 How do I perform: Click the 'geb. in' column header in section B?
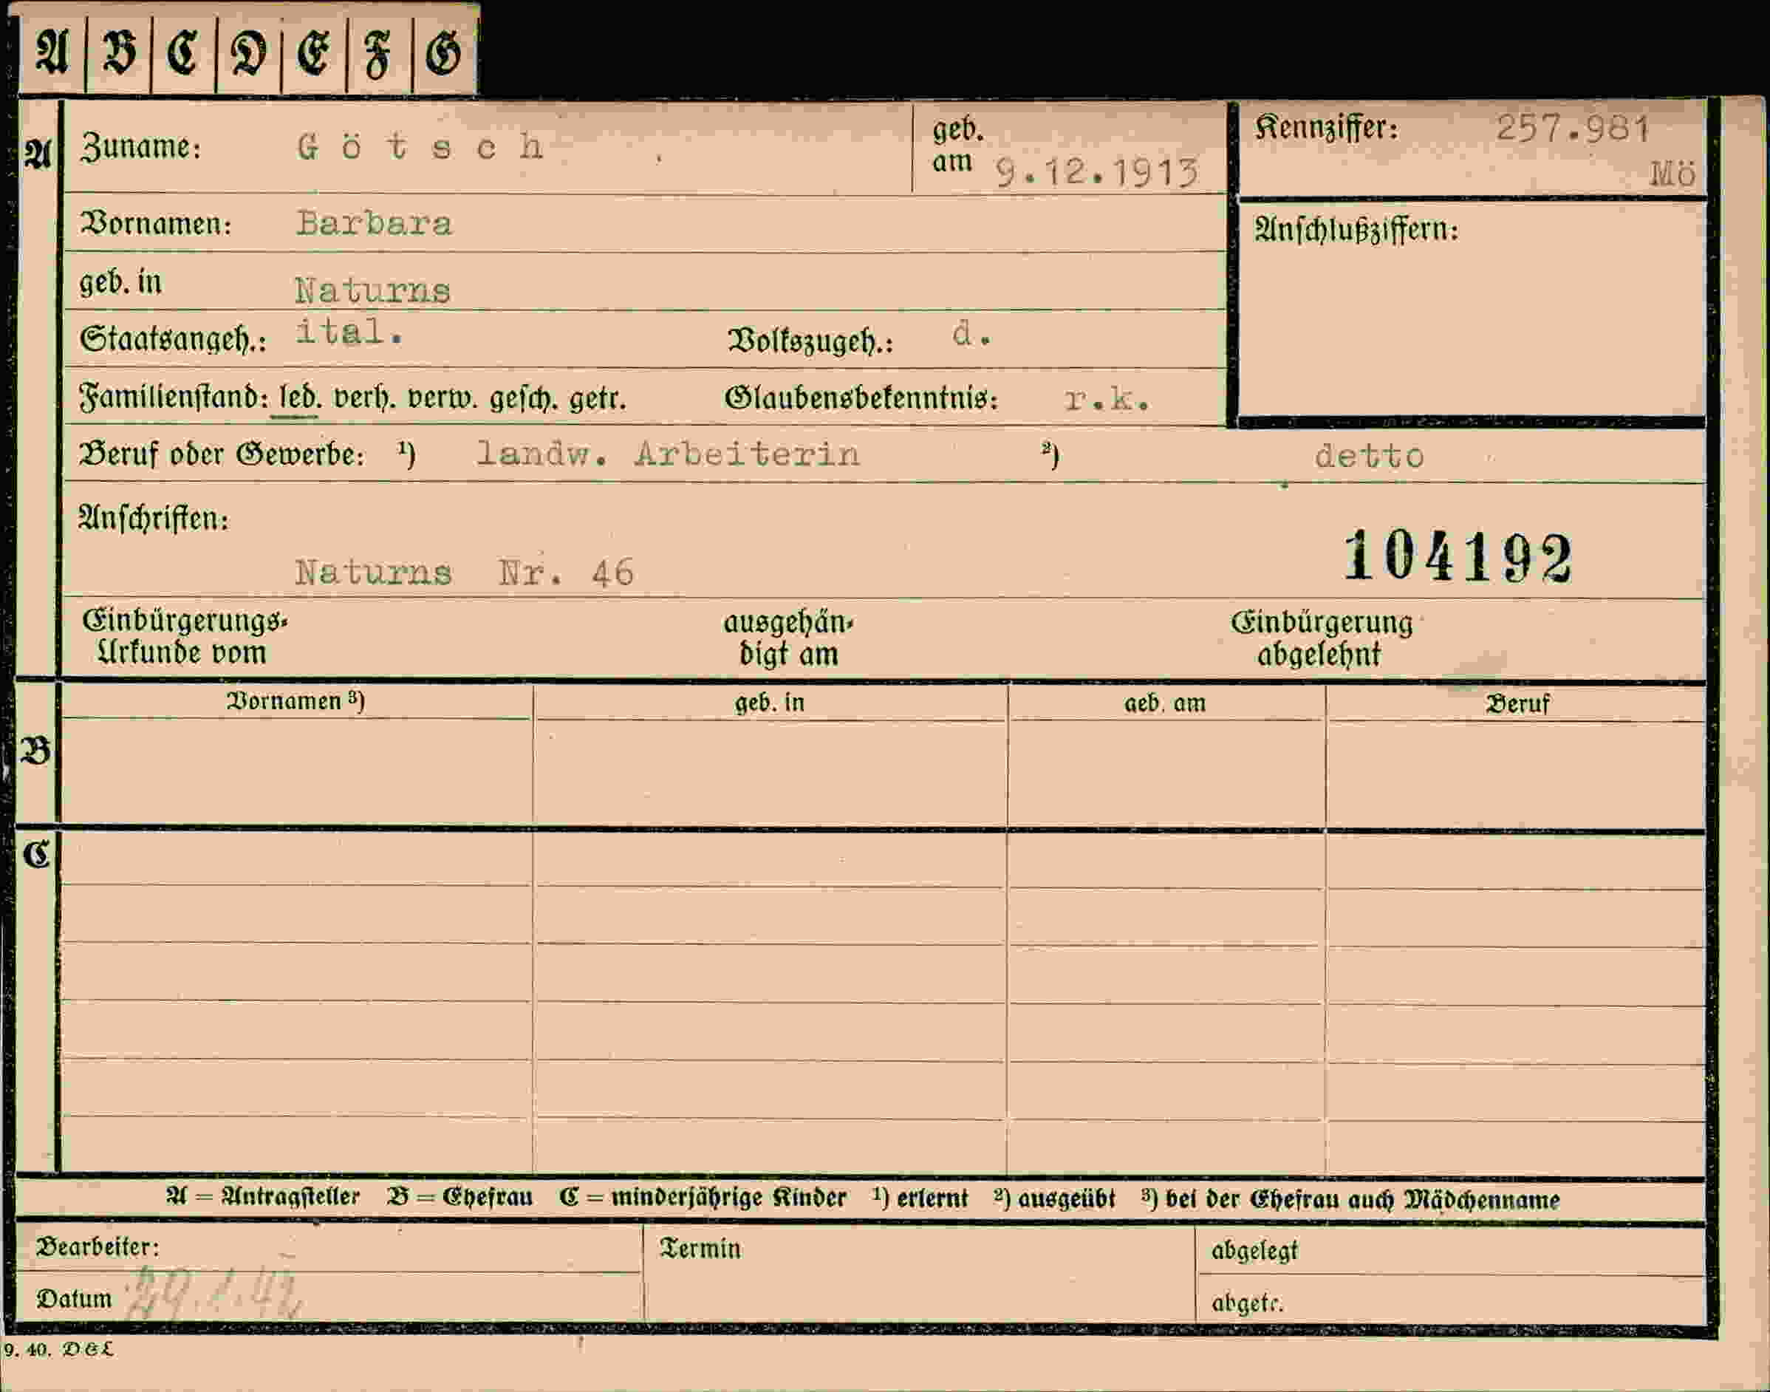tap(769, 703)
